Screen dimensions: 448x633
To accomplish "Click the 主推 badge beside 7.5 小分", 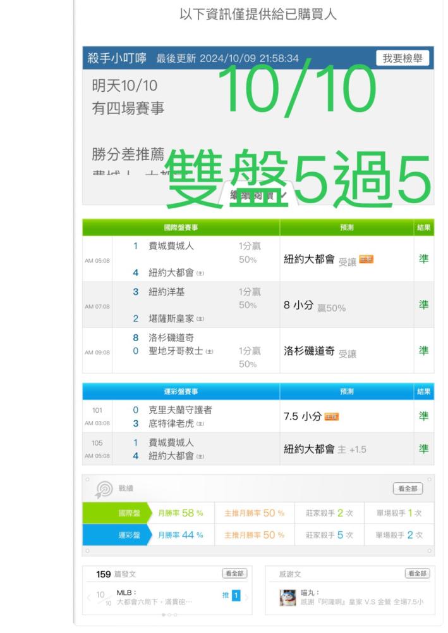I will 332,417.
